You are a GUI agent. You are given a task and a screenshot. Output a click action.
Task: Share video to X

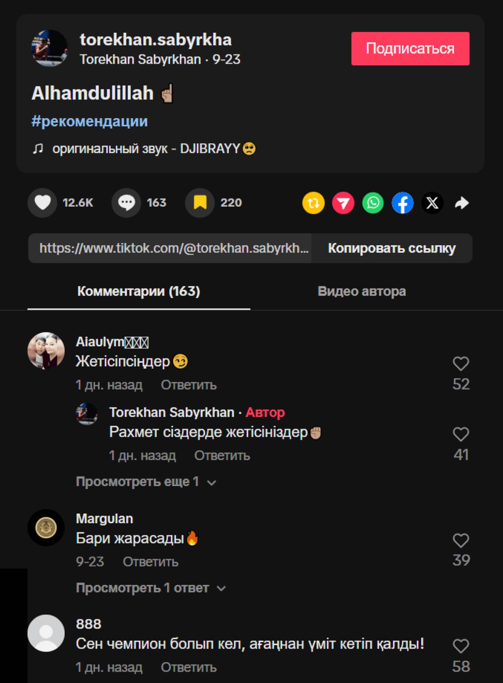click(x=432, y=203)
